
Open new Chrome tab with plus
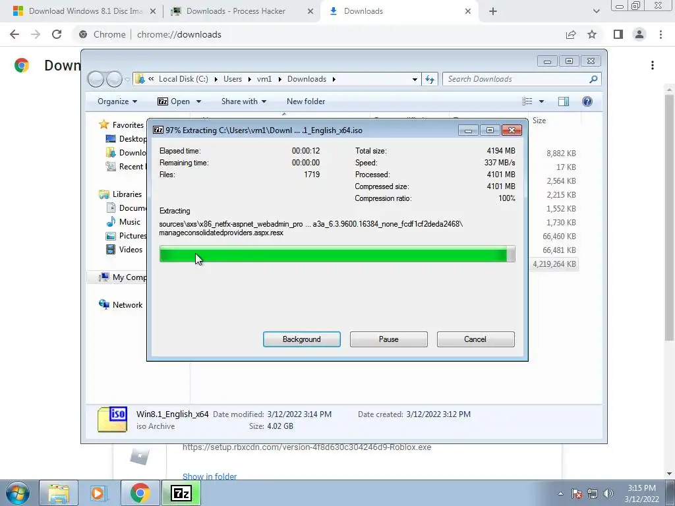coord(493,11)
